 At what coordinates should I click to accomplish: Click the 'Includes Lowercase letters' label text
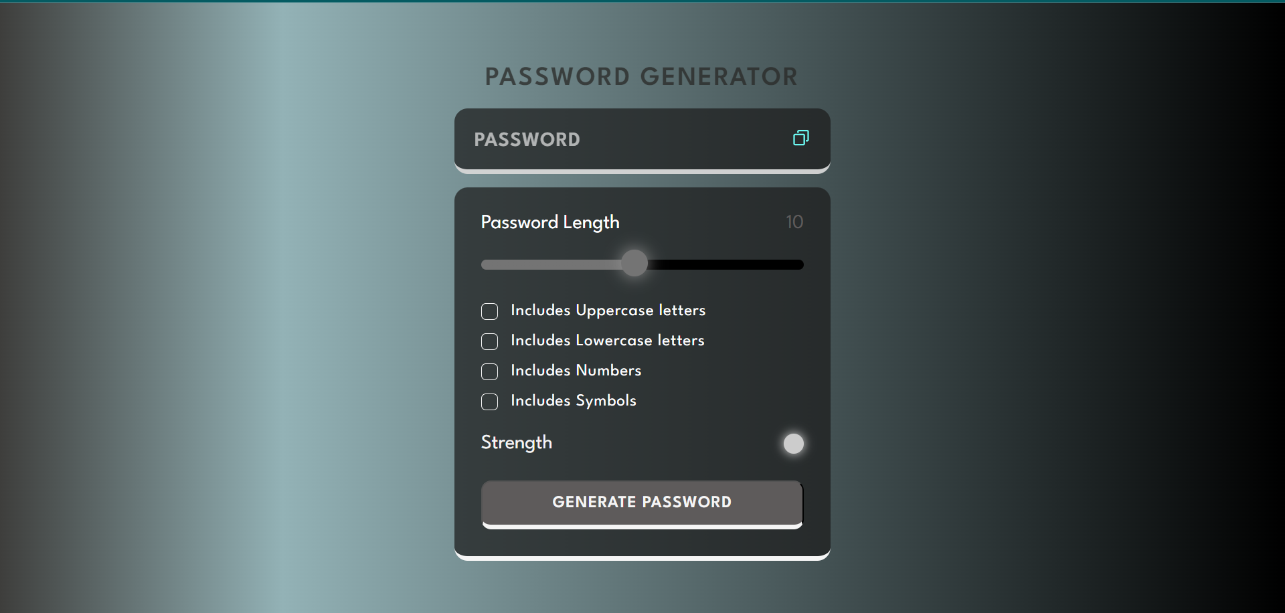607,341
